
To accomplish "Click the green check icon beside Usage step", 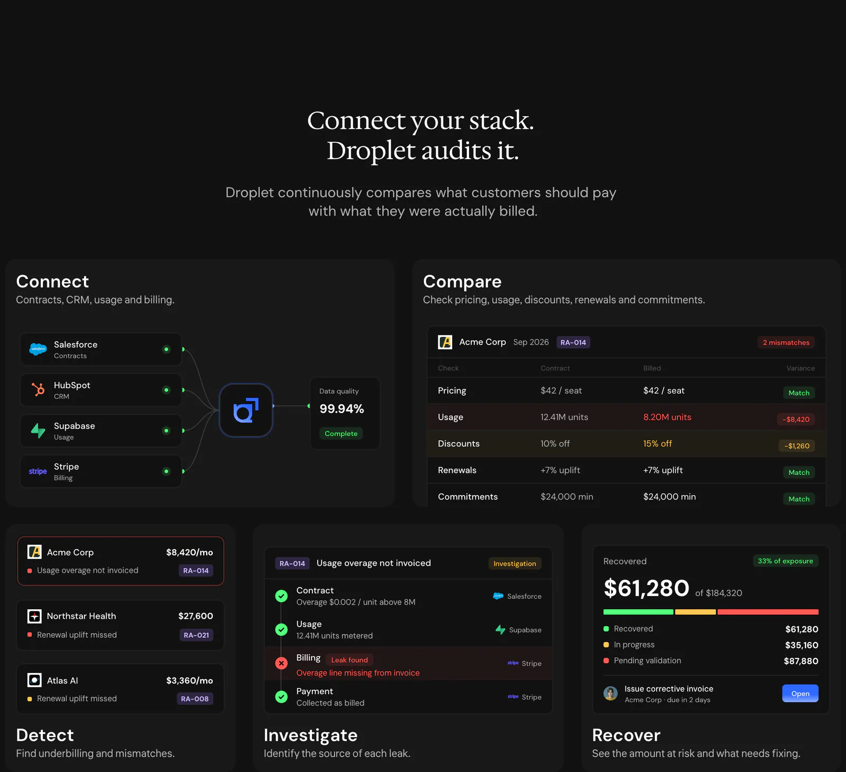I will click(x=281, y=629).
